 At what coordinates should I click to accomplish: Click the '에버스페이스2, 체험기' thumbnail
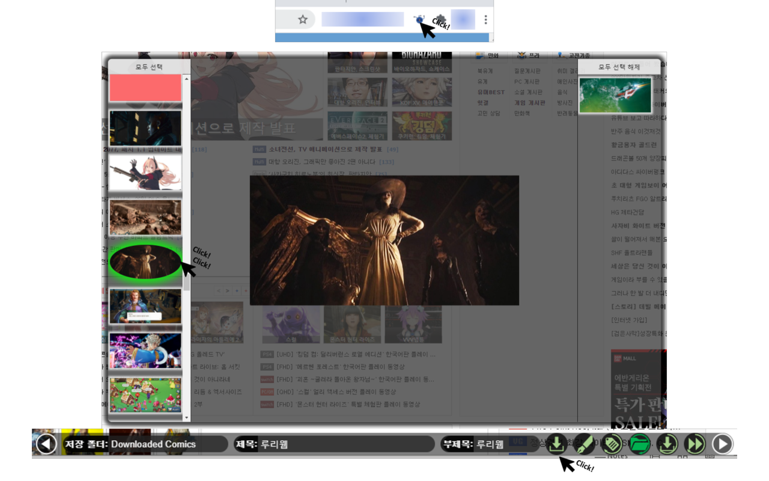[x=357, y=126]
